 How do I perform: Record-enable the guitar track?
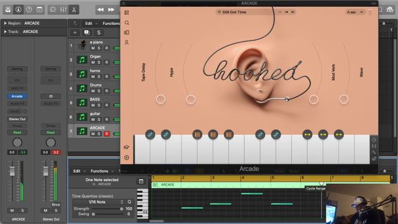106,119
